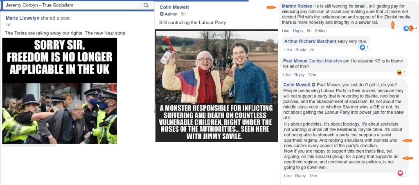Open Arthur Richard Marchant's profile

coord(310,41)
